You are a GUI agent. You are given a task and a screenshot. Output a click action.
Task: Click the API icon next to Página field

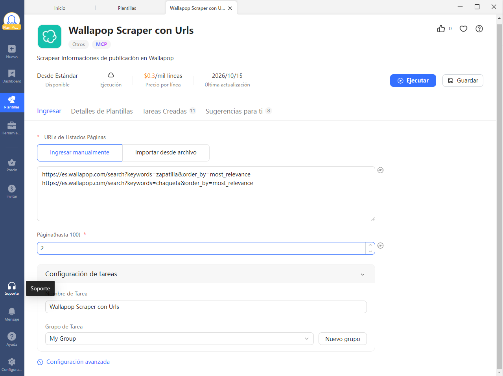380,246
